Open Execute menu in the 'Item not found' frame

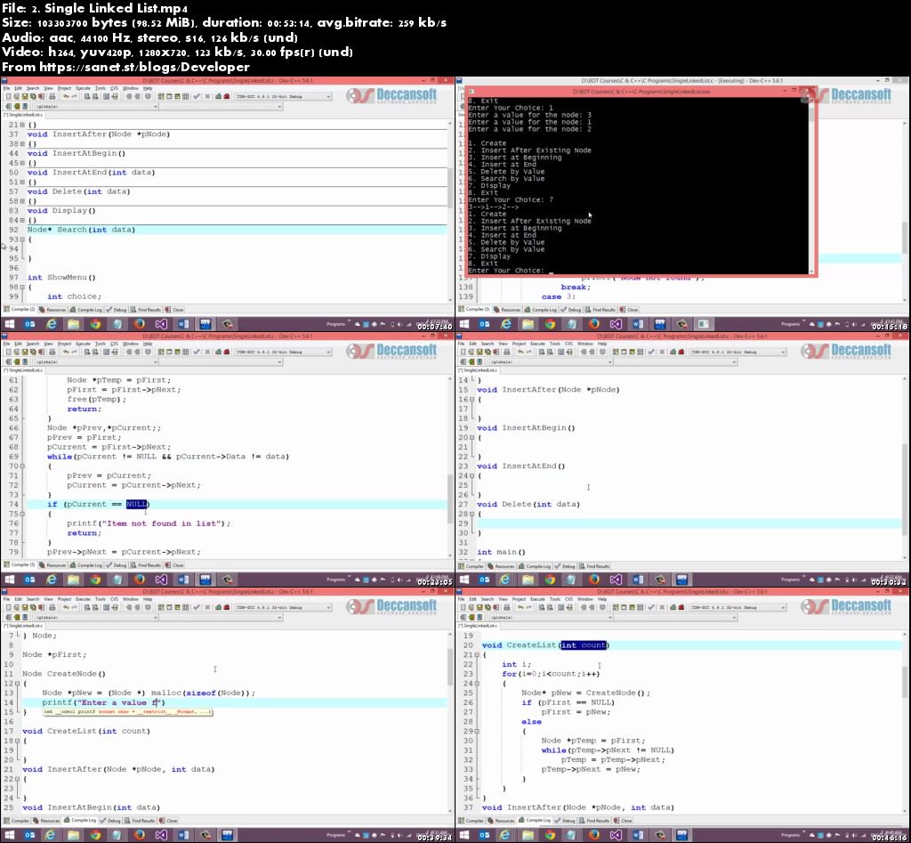pyautogui.click(x=83, y=344)
